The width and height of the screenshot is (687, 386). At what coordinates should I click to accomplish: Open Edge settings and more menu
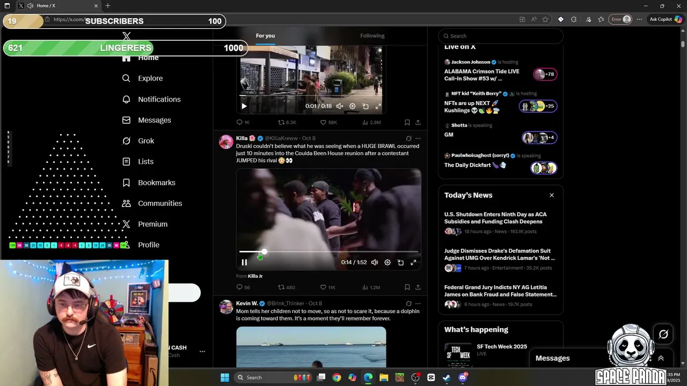click(x=639, y=19)
